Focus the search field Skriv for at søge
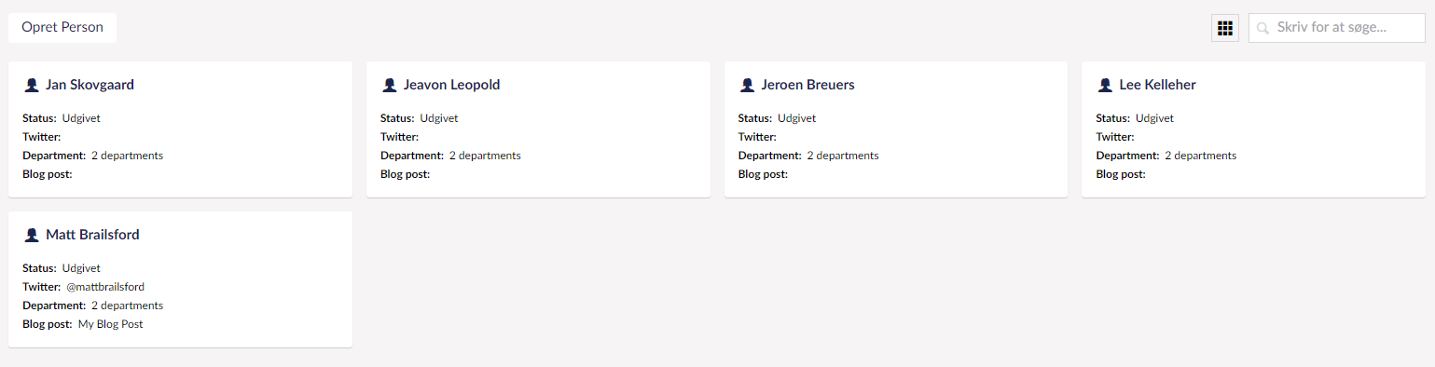This screenshot has width=1435, height=367. (1337, 28)
